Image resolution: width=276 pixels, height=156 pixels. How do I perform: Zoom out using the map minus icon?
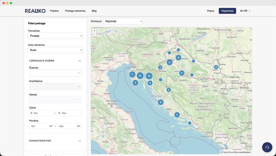click(94, 34)
